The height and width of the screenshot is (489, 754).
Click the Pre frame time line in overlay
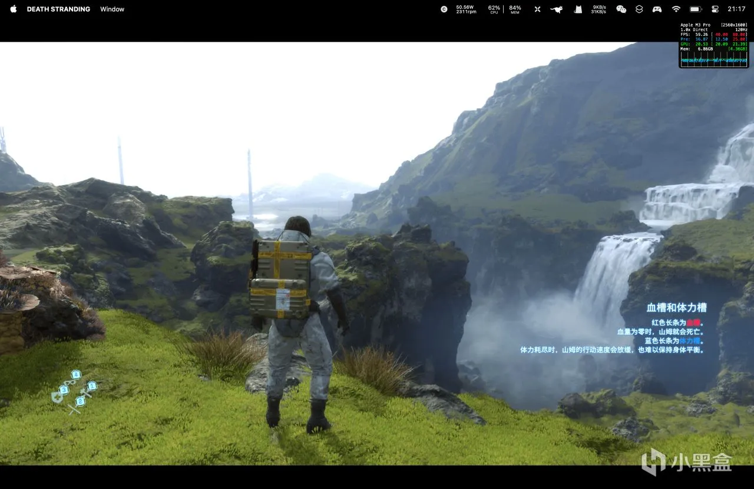coord(714,39)
